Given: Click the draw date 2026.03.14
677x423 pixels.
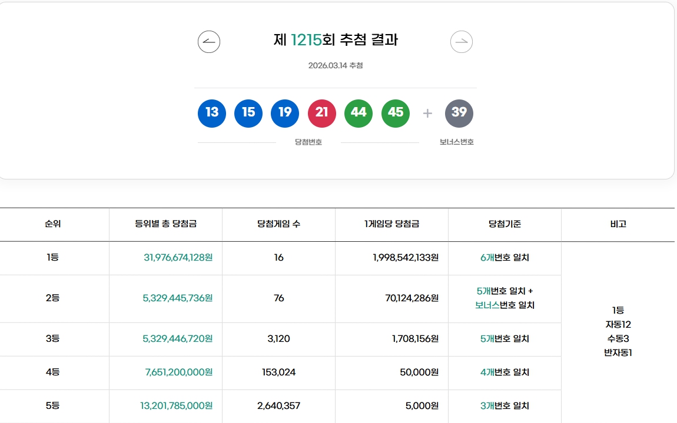Looking at the screenshot, I should click(335, 66).
